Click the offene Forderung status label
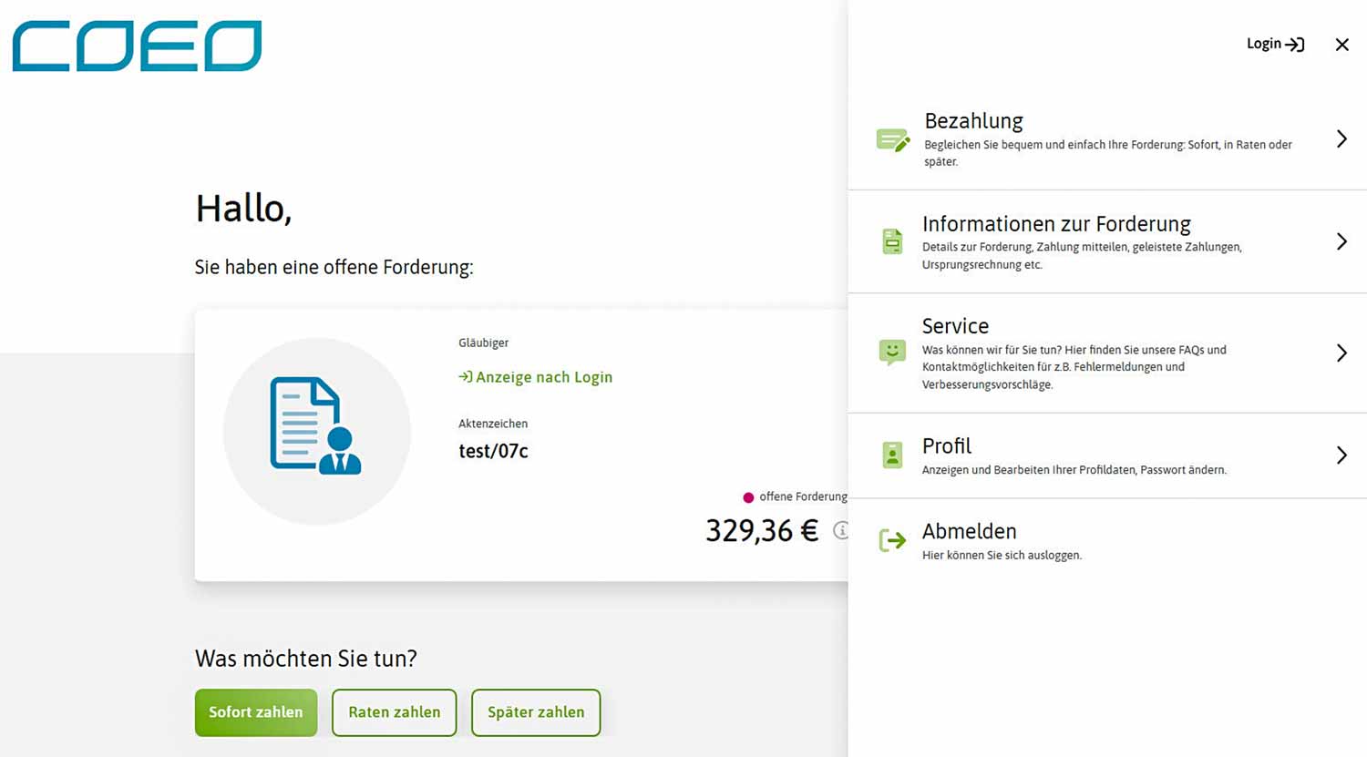 (x=803, y=496)
